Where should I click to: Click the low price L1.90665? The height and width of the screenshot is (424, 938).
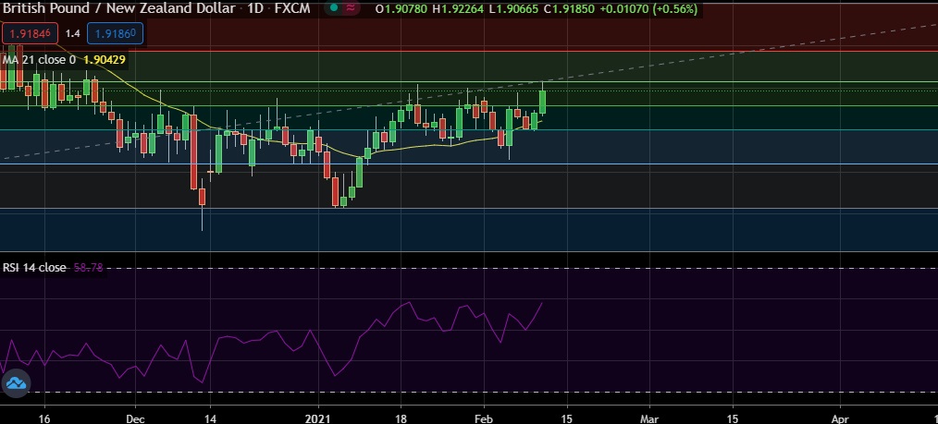(513, 9)
